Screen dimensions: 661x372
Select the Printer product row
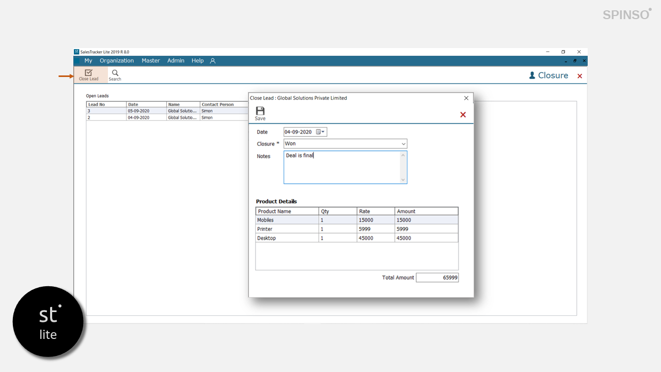(287, 229)
